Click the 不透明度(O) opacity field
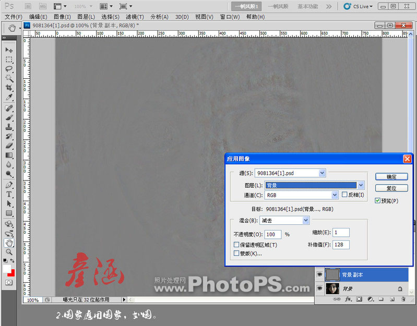417x326 pixels. click(x=273, y=234)
